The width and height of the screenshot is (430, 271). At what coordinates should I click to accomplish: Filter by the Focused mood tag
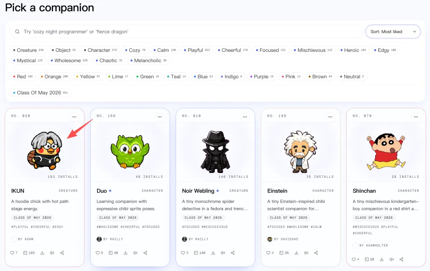tap(271, 50)
